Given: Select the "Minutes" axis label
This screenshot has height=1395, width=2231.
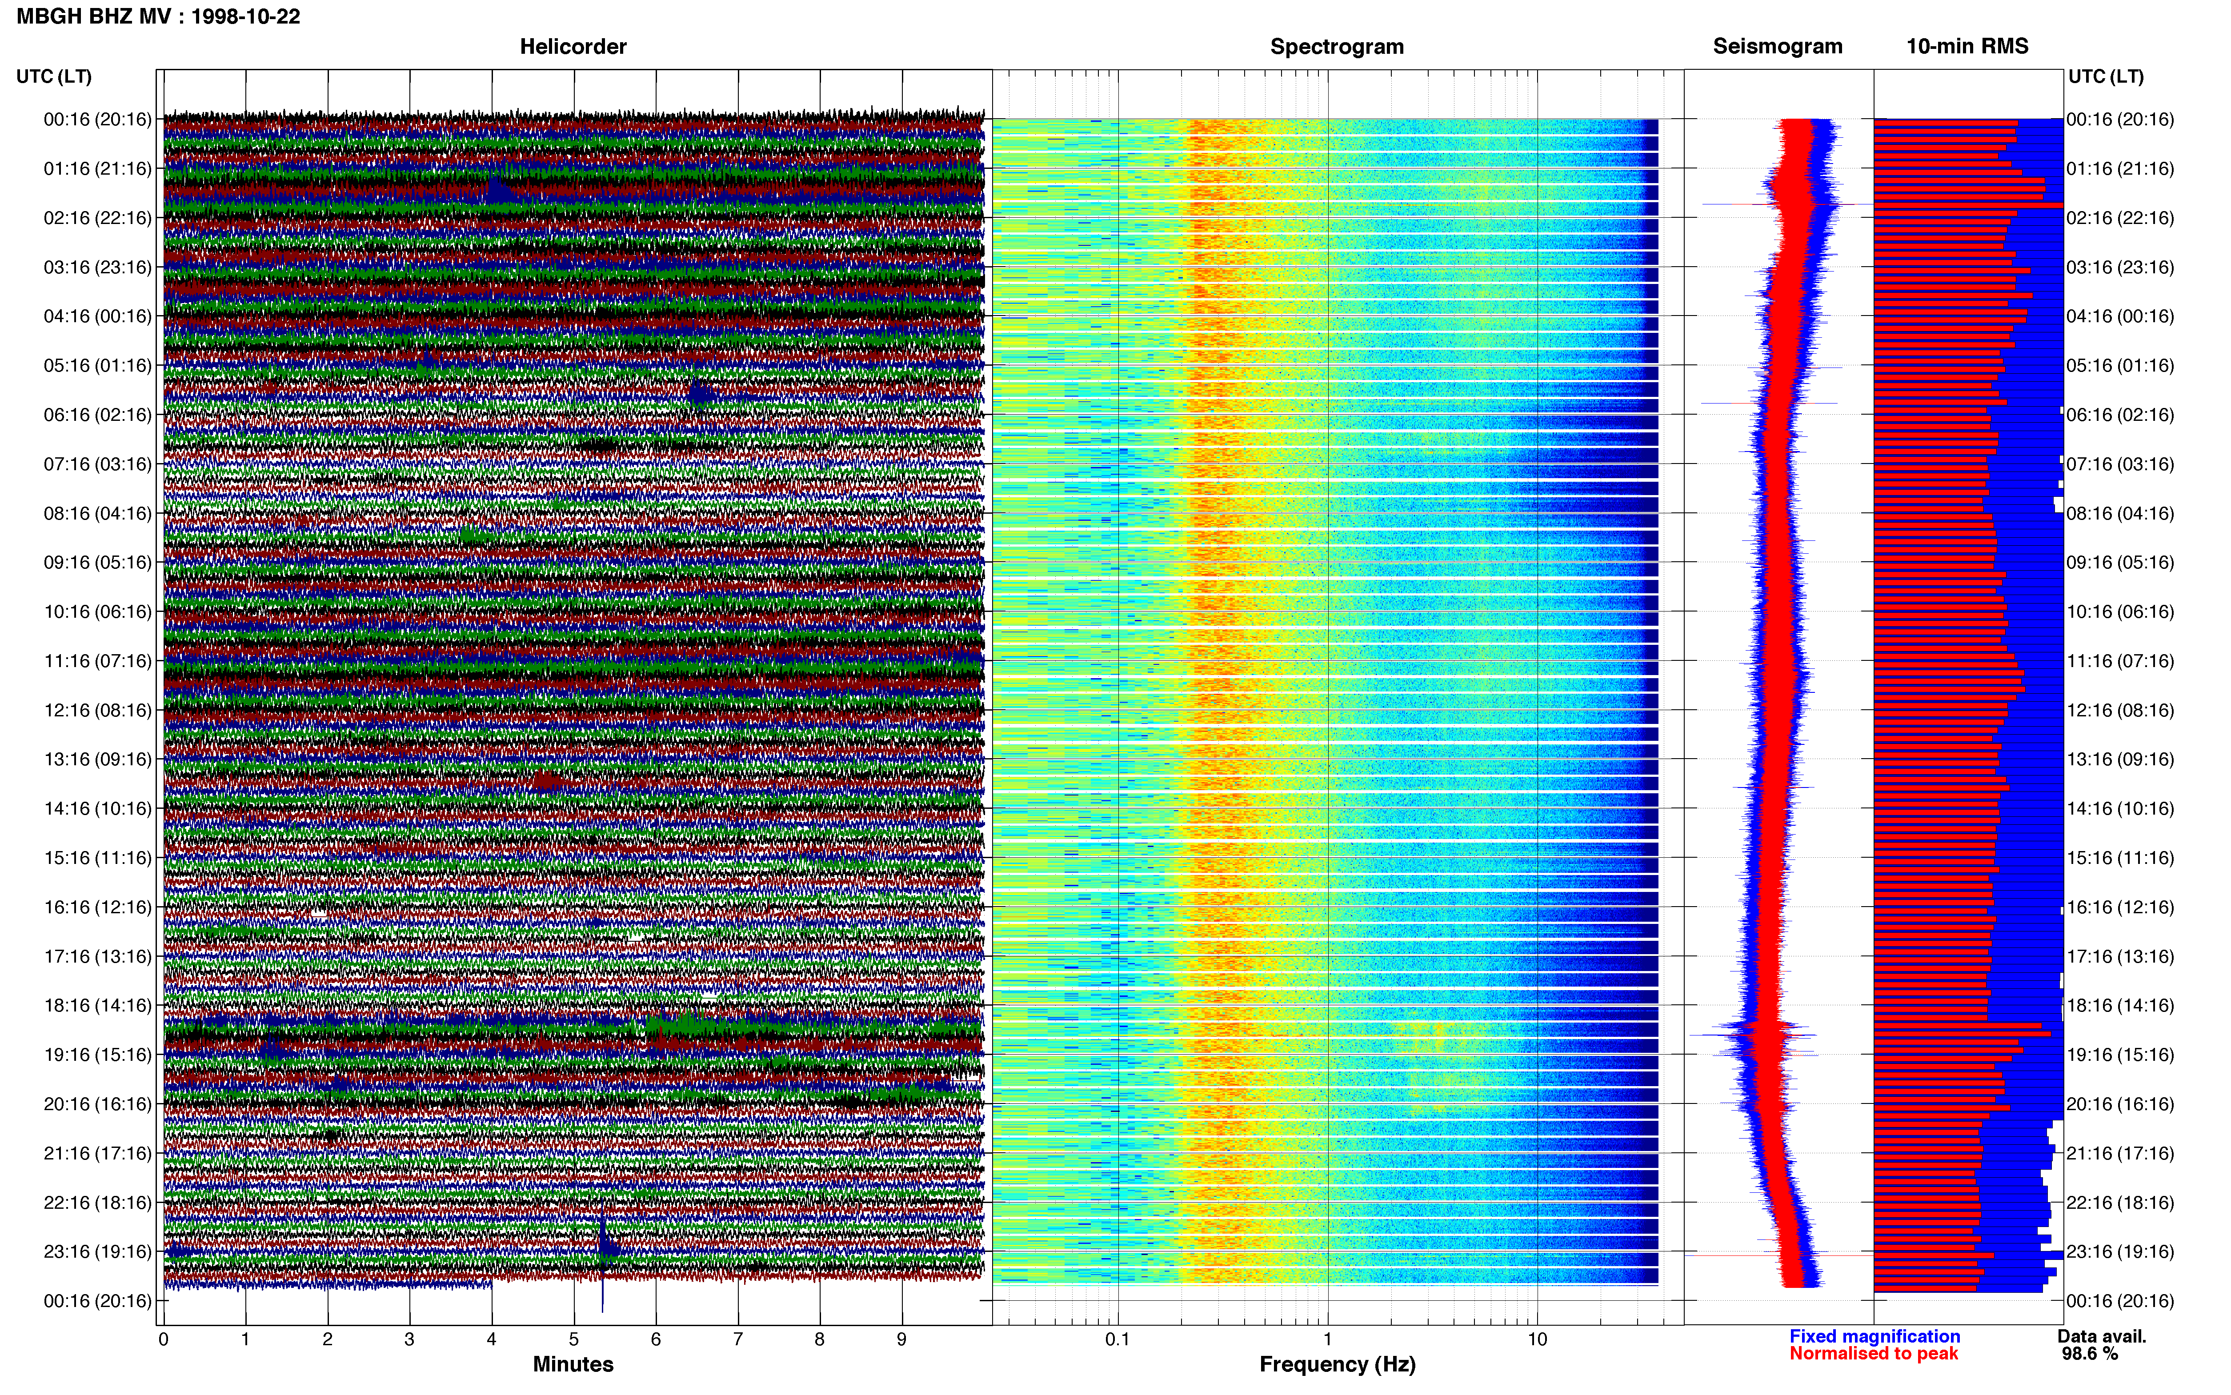Looking at the screenshot, I should [573, 1363].
